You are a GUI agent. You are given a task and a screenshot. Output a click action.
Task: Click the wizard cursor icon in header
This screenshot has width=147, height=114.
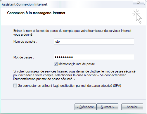pos(137,16)
